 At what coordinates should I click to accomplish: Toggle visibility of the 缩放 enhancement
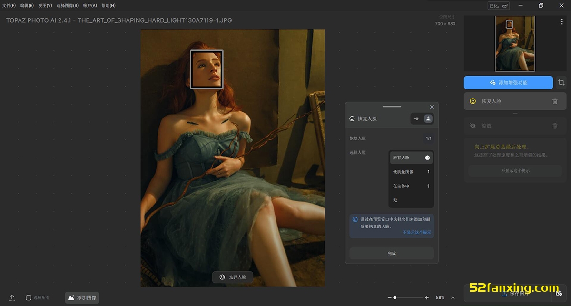coord(473,126)
